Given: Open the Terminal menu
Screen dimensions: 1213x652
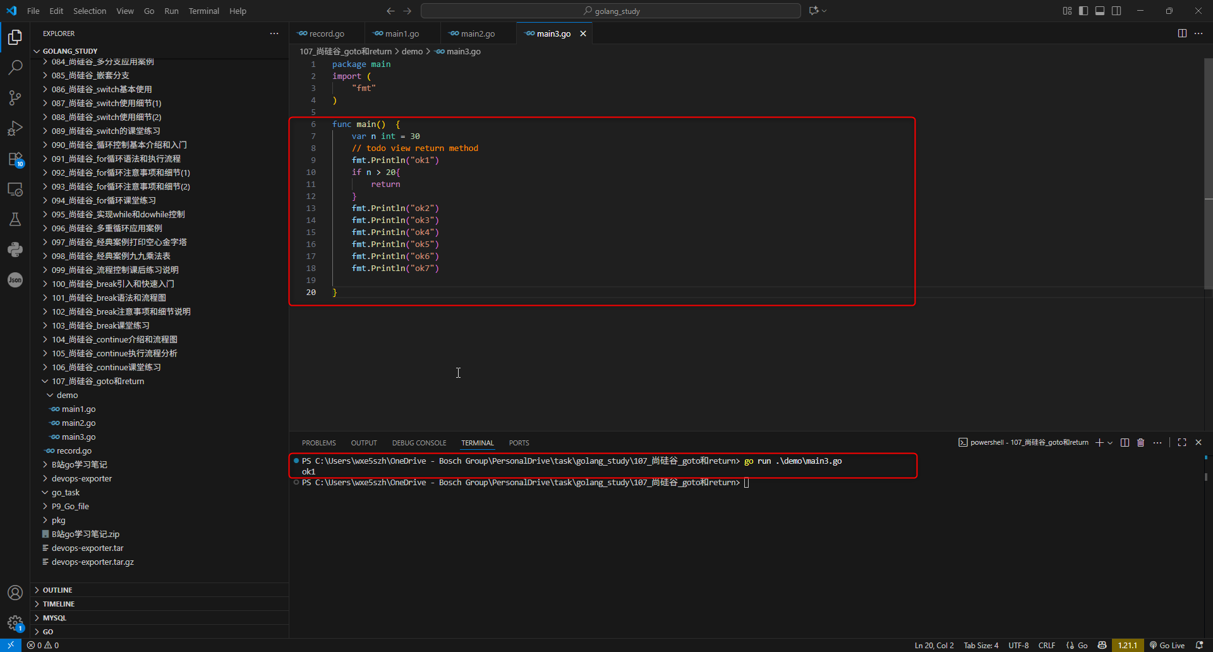Looking at the screenshot, I should pyautogui.click(x=203, y=11).
